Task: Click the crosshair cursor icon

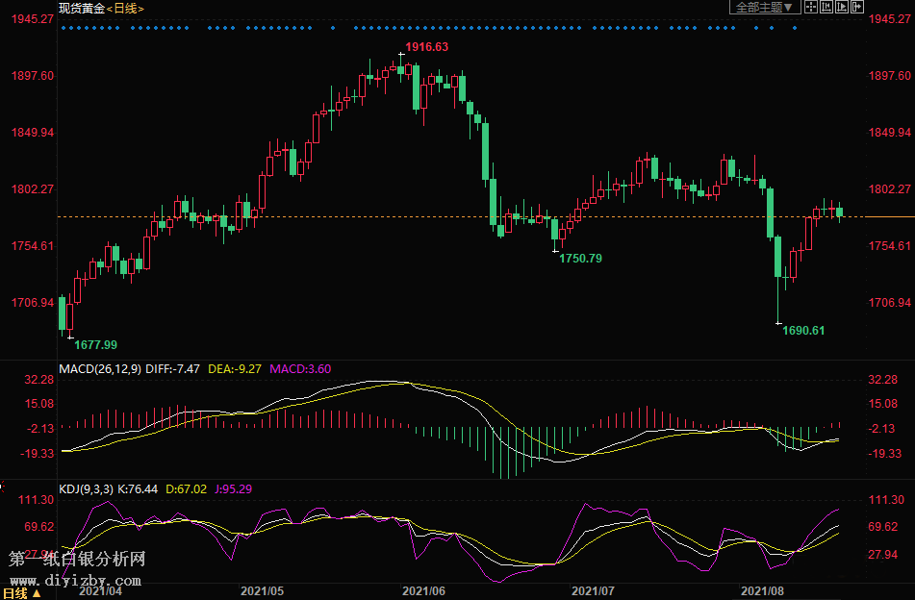Action: [810, 8]
